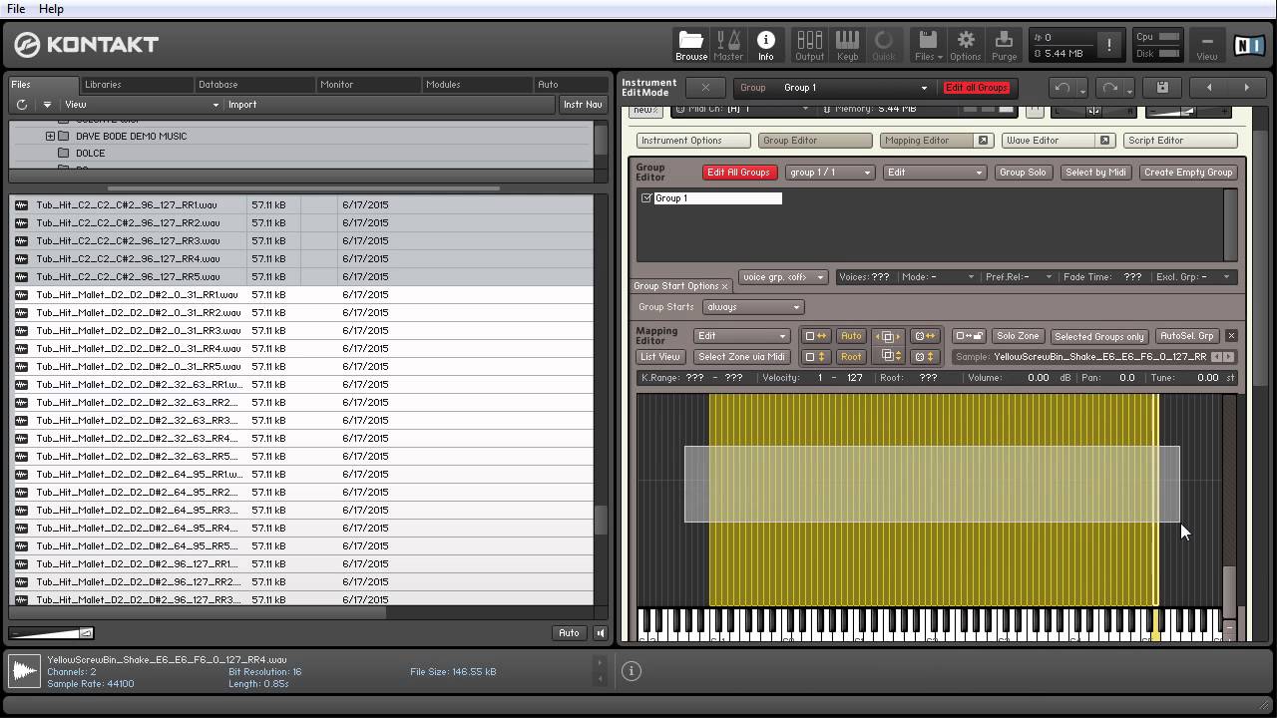The width and height of the screenshot is (1277, 718).
Task: Open the voice grp. dropdown
Action: click(x=782, y=277)
